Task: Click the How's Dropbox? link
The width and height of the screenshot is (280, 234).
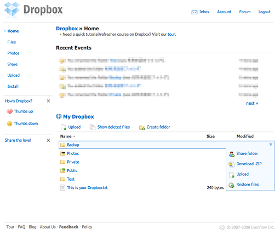Action: coord(19,101)
